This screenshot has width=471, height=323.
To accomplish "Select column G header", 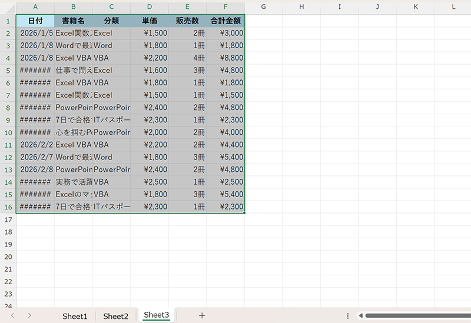I will click(263, 6).
